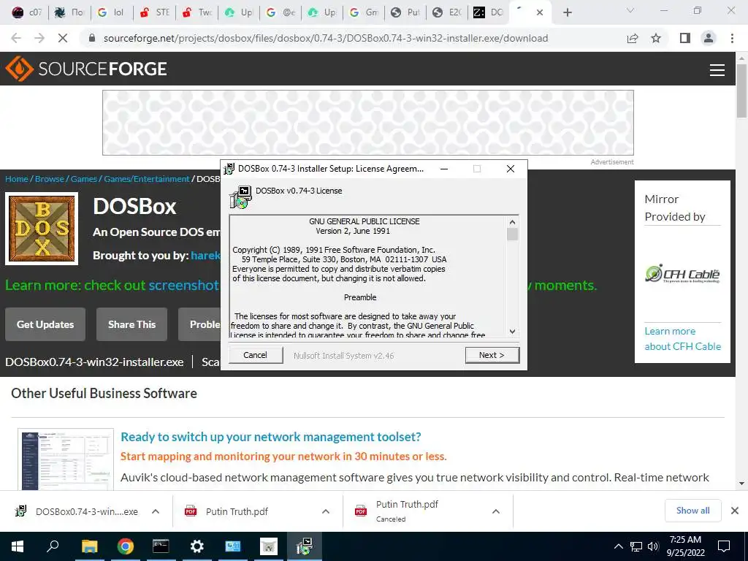Click the DOSBox installer icon next to license heading
Viewport: 748px width, 561px height.
pos(241,197)
